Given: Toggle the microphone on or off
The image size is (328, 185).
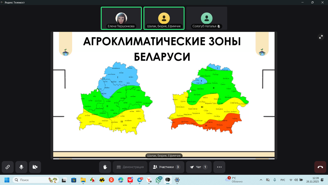Looking at the screenshot, I should (21, 167).
